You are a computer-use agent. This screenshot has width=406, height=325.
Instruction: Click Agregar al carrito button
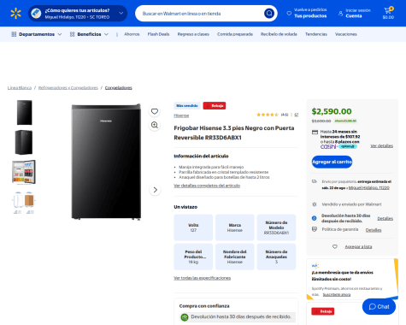[332, 162]
